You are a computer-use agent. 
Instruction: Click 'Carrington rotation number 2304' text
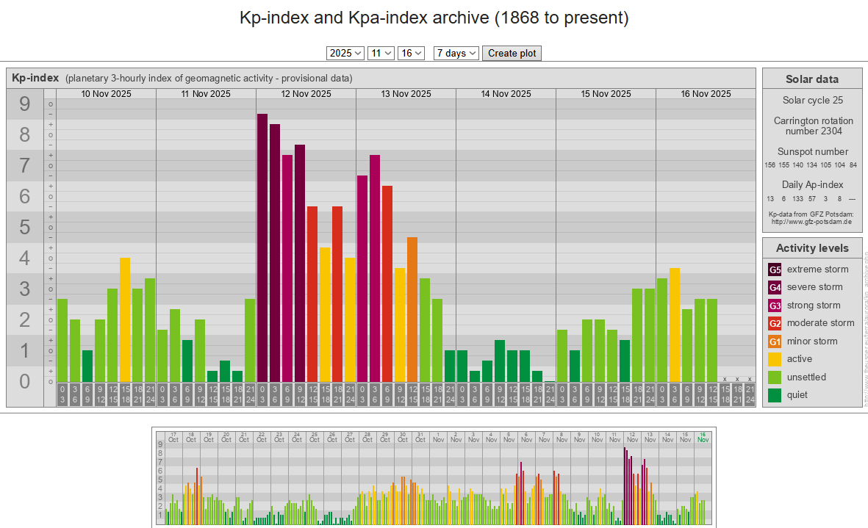813,126
